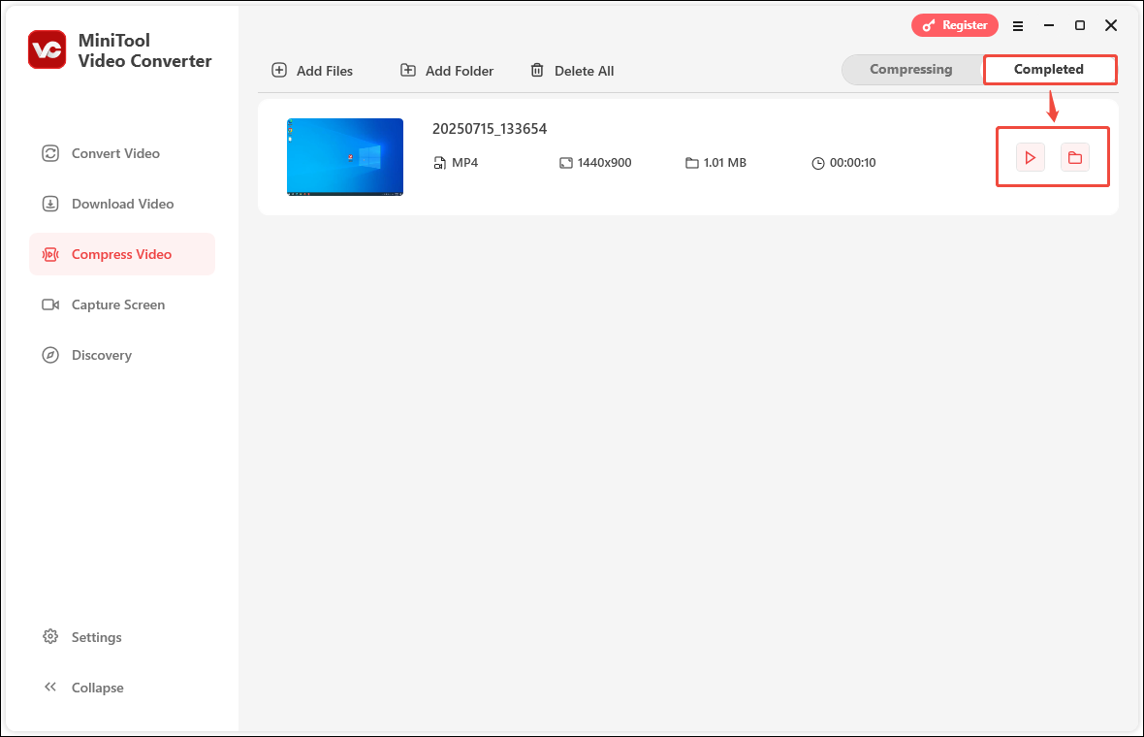Open the output folder for 20250715_133654
The width and height of the screenshot is (1144, 737).
pos(1075,158)
